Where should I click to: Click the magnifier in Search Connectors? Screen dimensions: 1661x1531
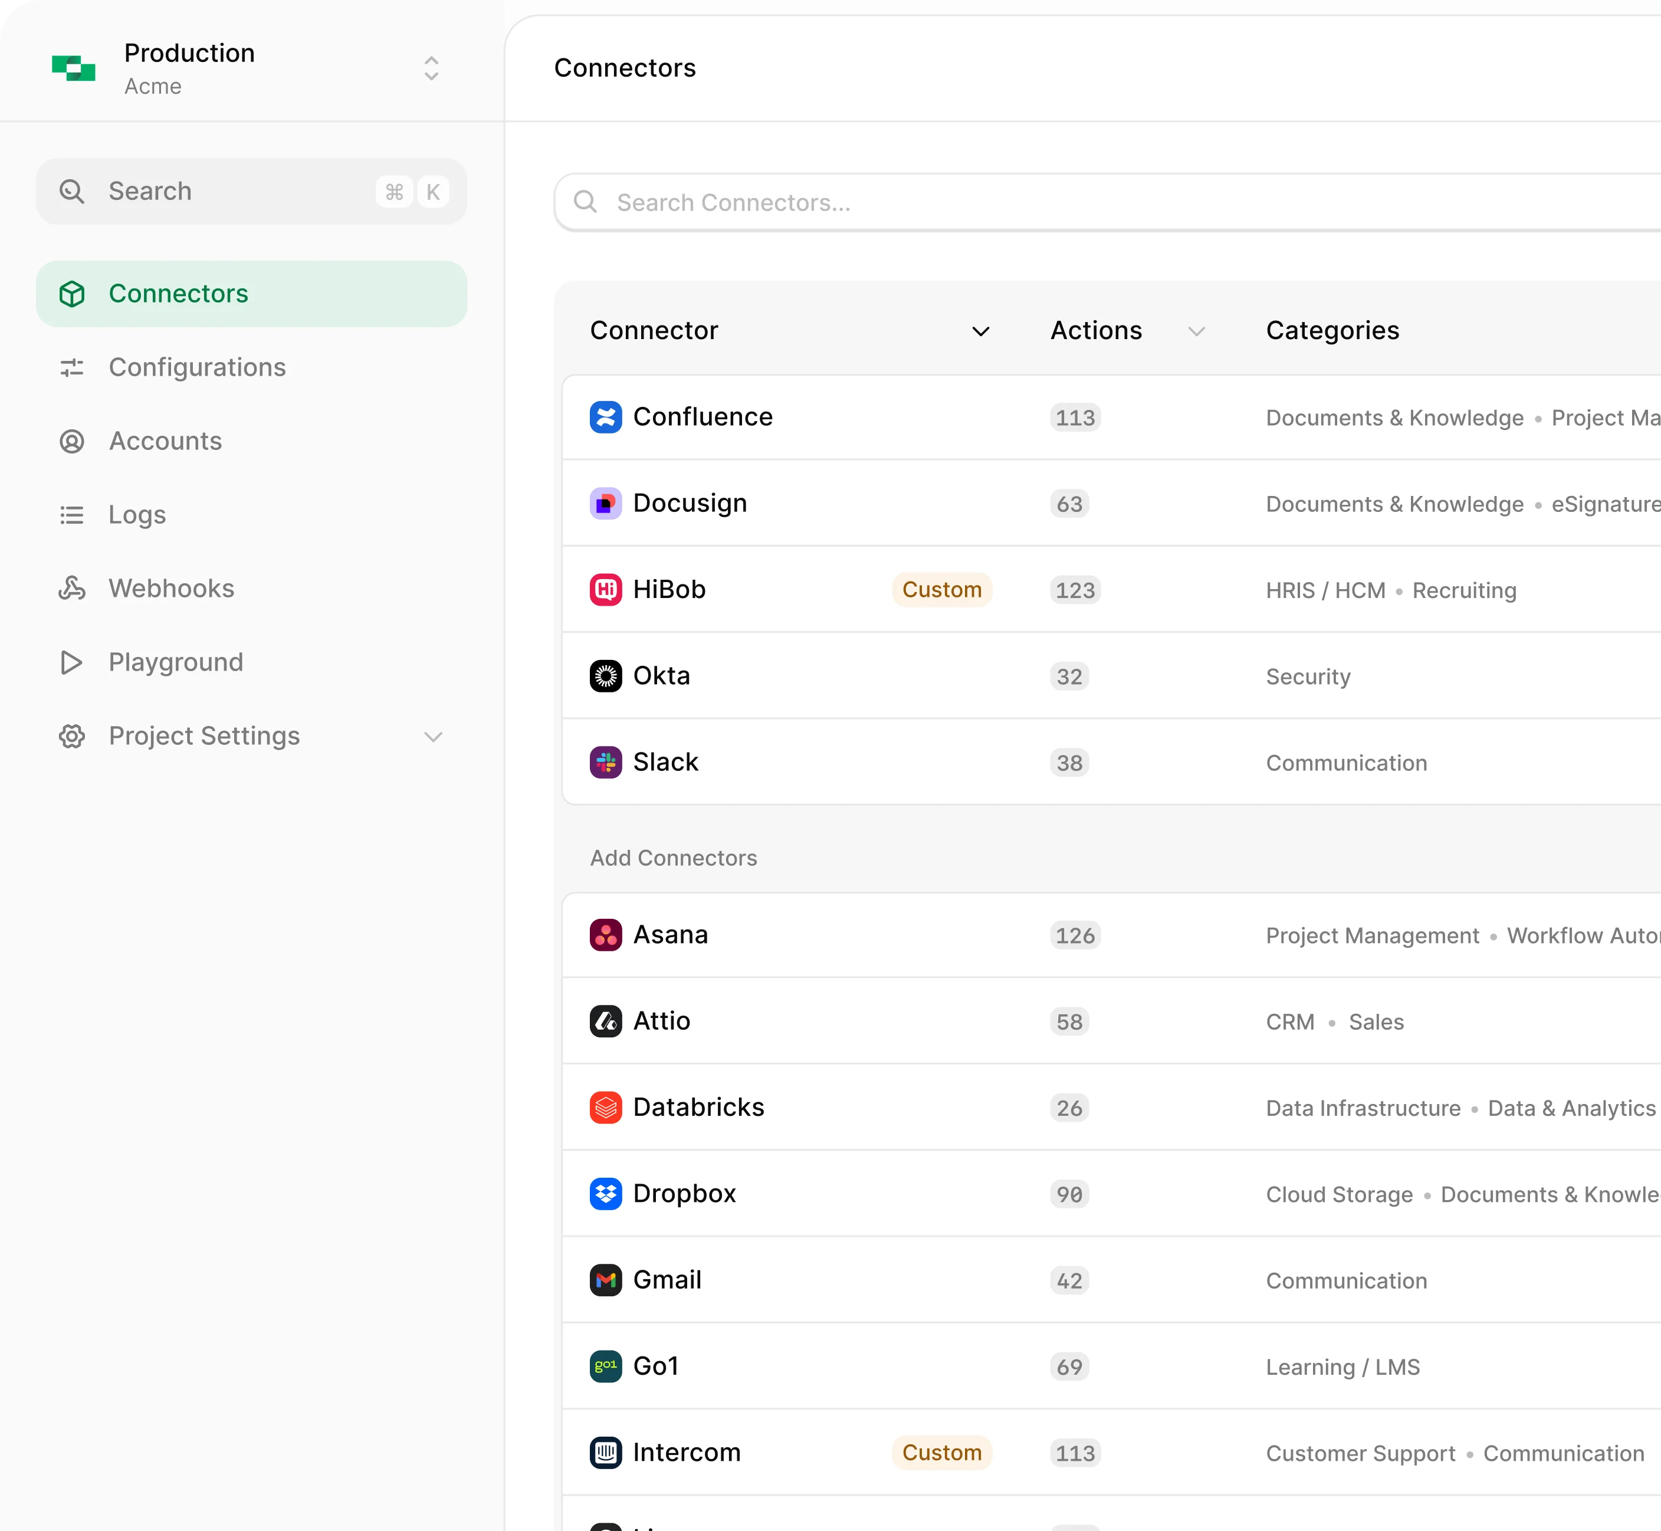coord(586,202)
